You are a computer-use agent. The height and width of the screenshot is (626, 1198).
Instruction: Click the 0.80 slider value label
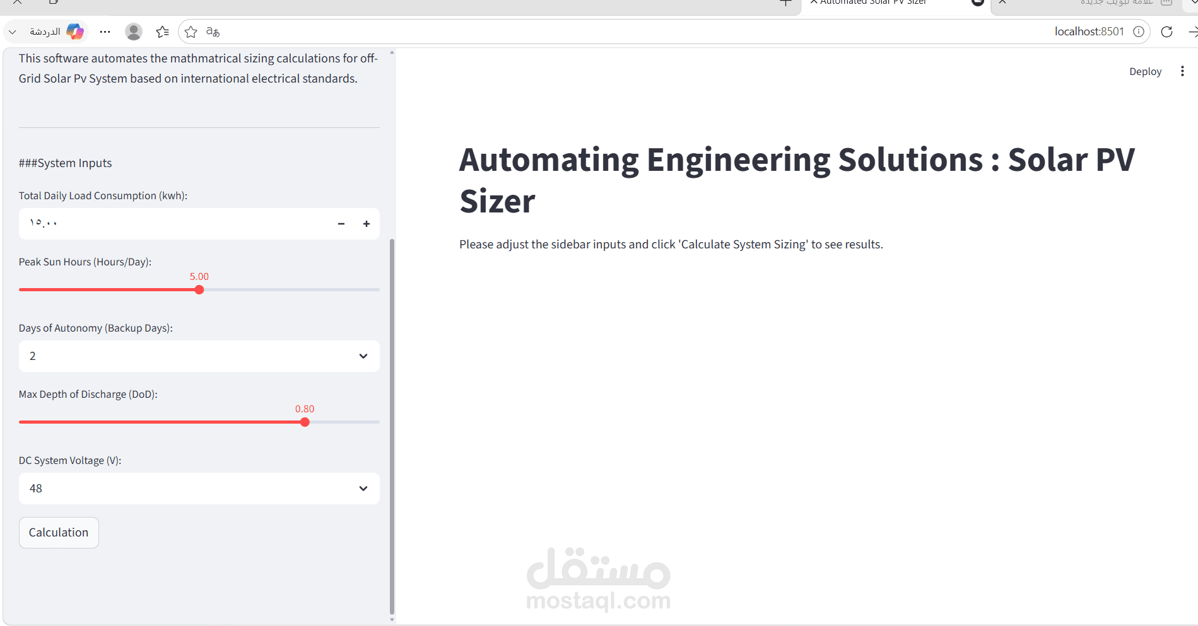[x=305, y=409]
